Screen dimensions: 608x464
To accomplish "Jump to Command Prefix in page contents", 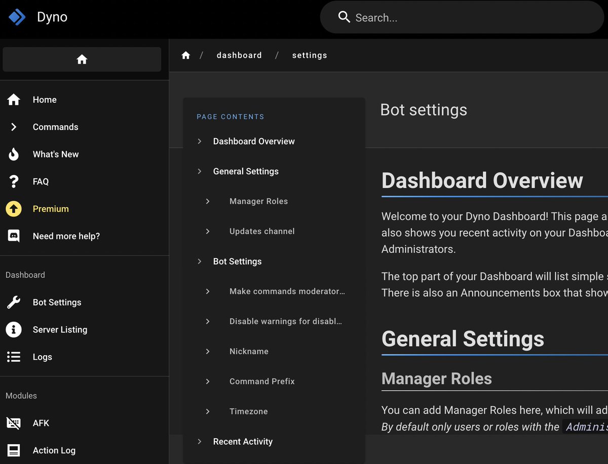I will point(262,382).
